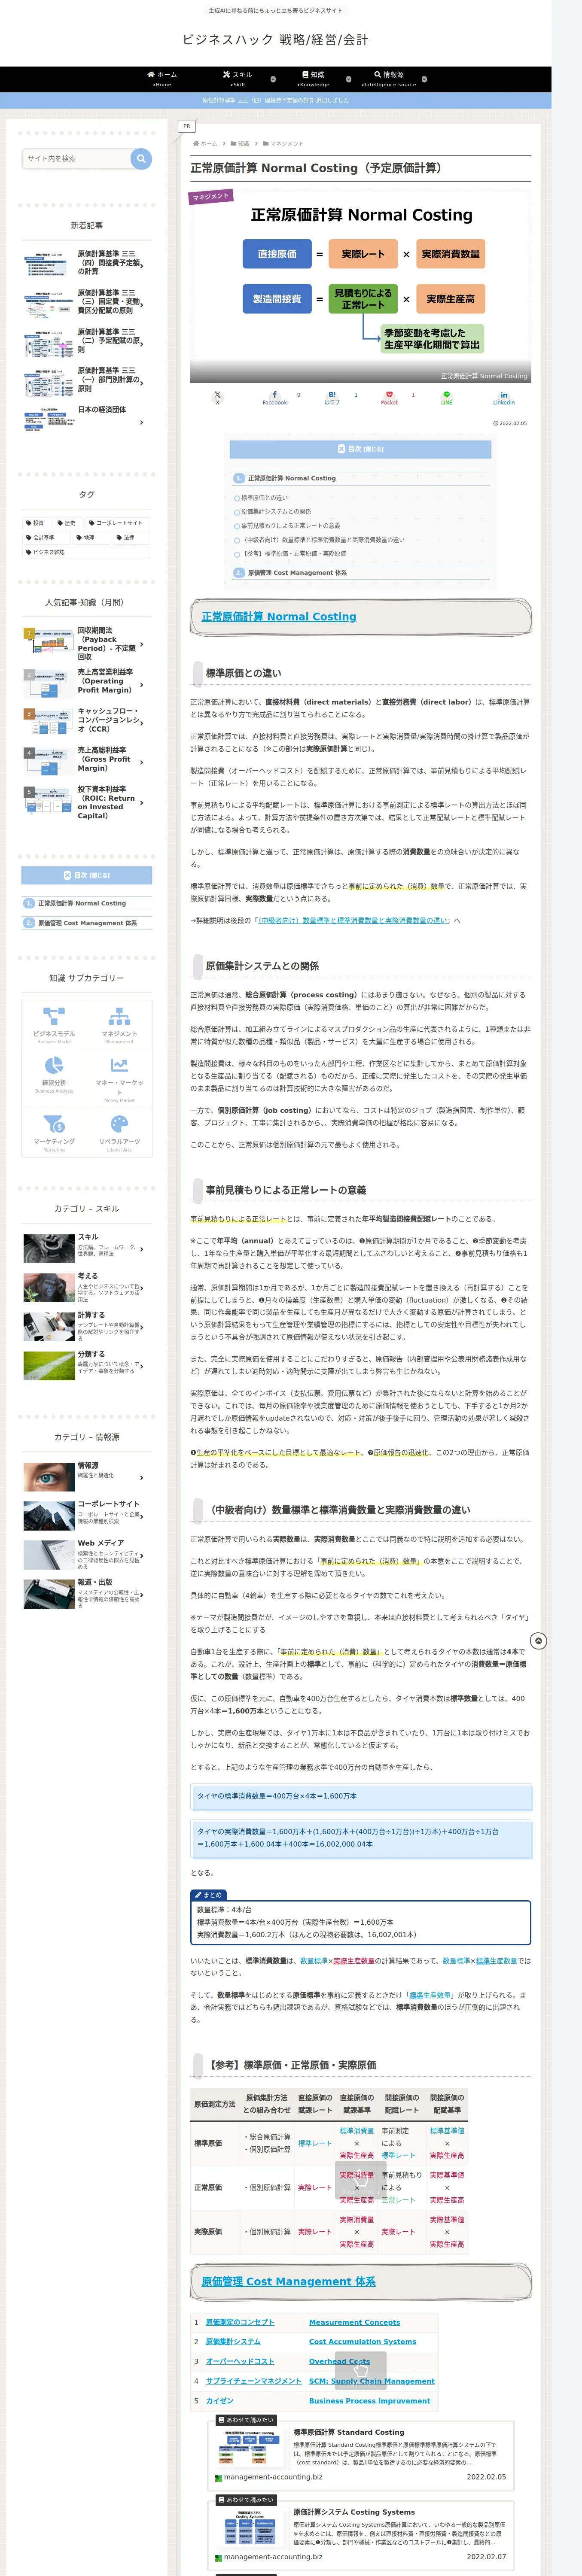
Task: Collapse the sidebar 目次 table of contents
Action: coord(87,875)
